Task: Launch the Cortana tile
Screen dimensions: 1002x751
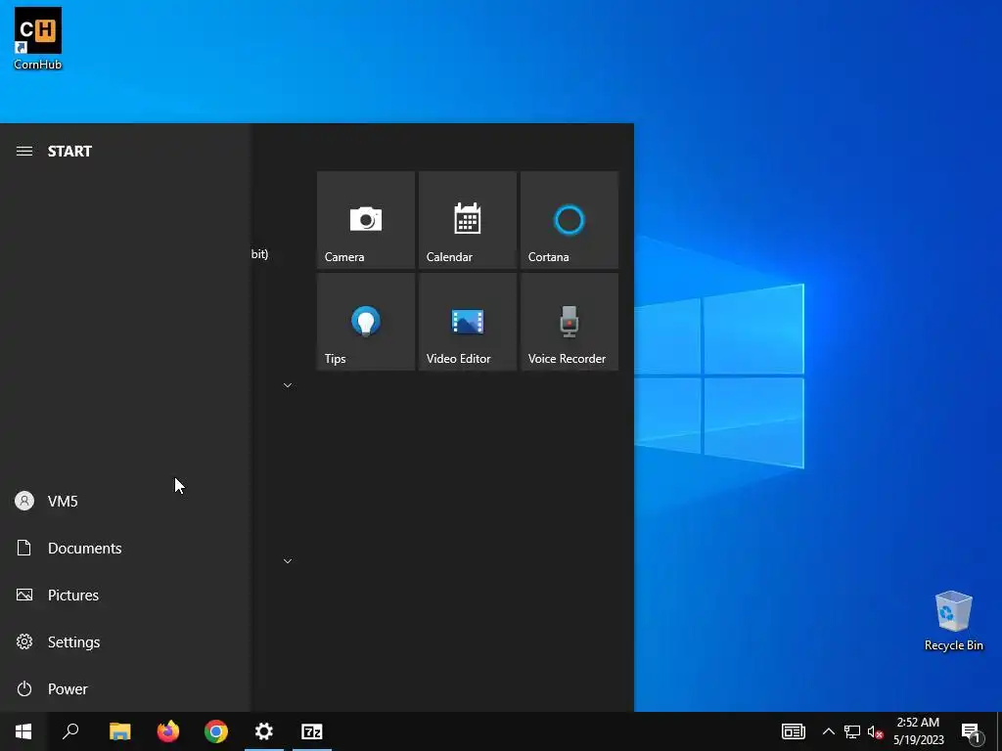Action: [569, 220]
